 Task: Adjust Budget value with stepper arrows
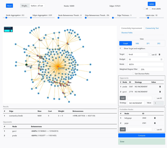point(161,59)
